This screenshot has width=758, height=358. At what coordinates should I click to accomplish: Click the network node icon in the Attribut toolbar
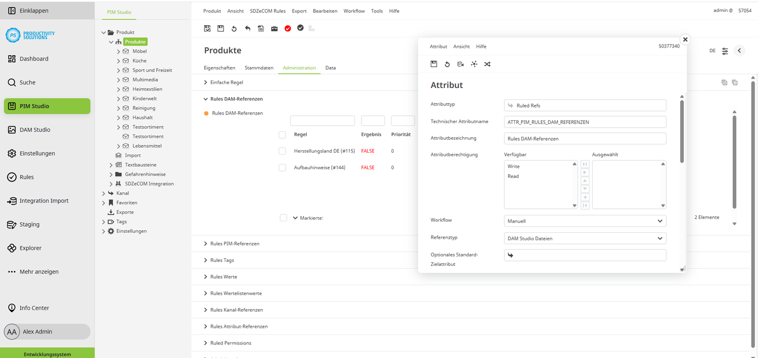pos(474,64)
